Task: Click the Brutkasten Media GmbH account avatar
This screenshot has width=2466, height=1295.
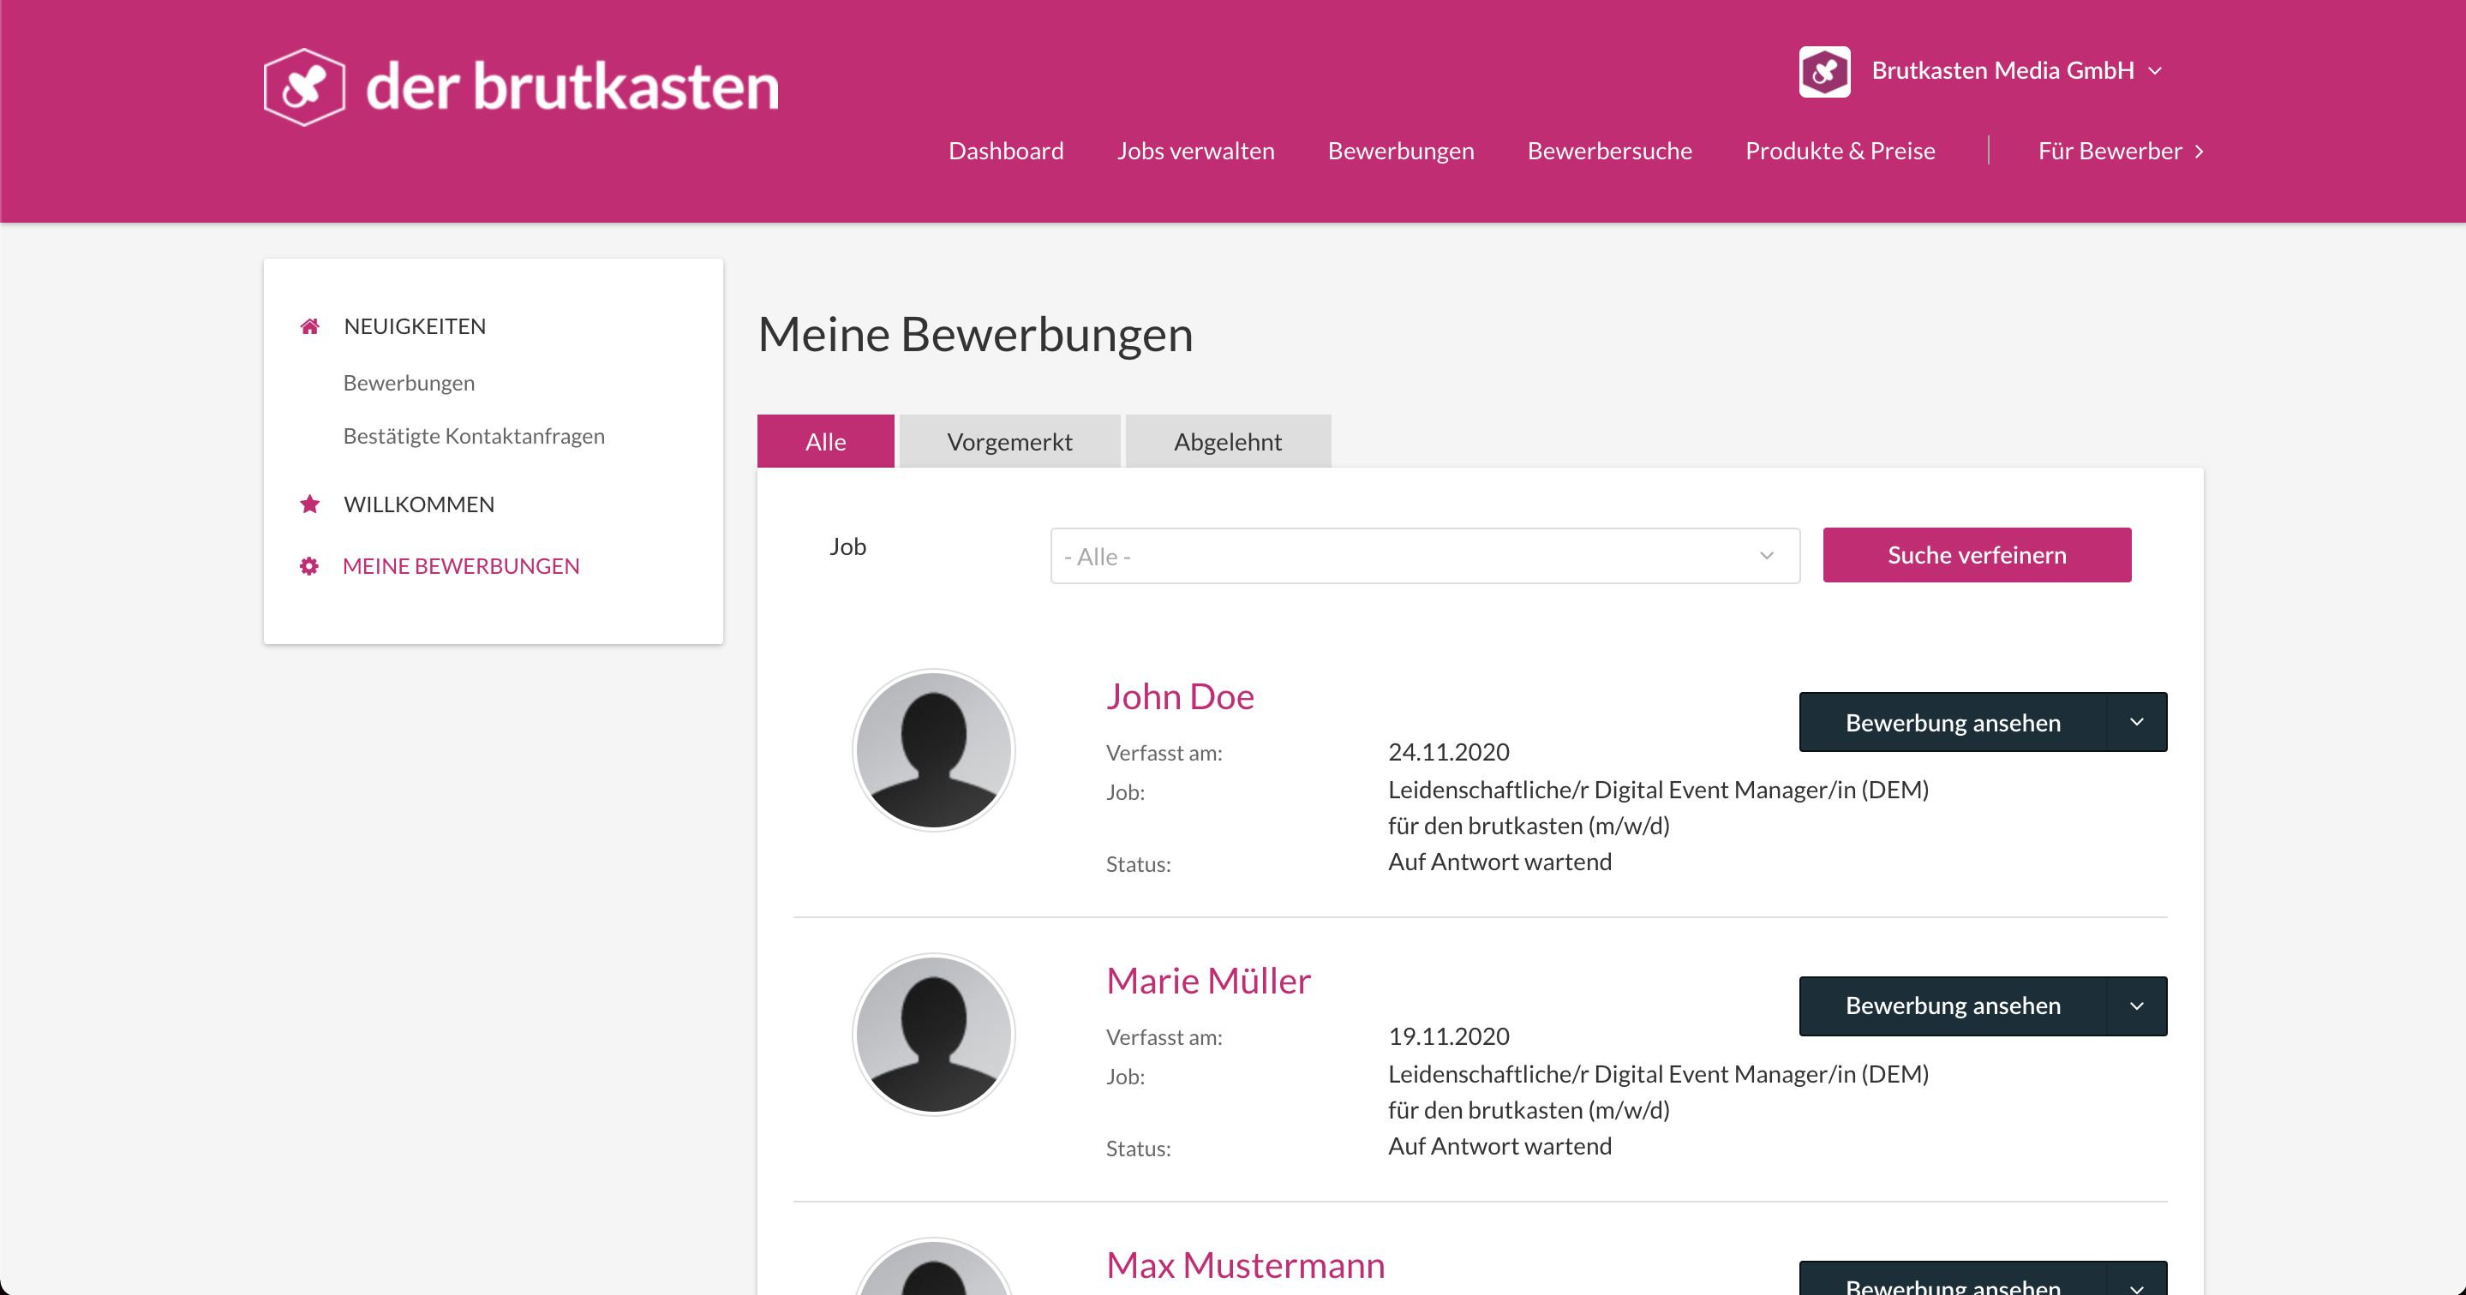Action: [1824, 72]
